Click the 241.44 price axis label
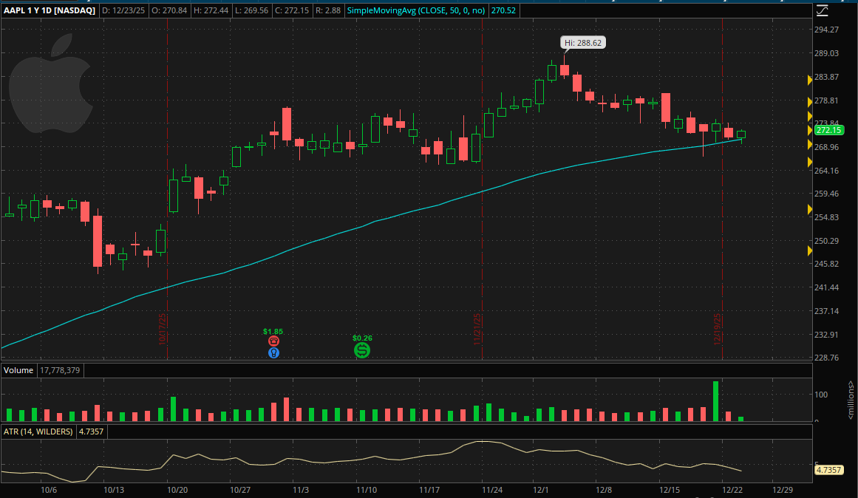This screenshot has width=858, height=498. (x=826, y=287)
